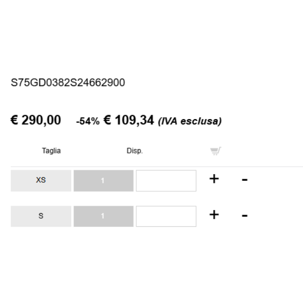This screenshot has height=303, width=303.
Task: Focus the XS quantity input field
Action: coord(166,181)
